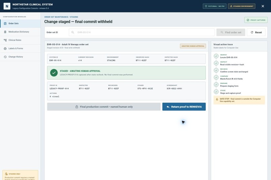Click the screenshot value SCR-6D22-A901
271x180 pixels.
(x=175, y=88)
